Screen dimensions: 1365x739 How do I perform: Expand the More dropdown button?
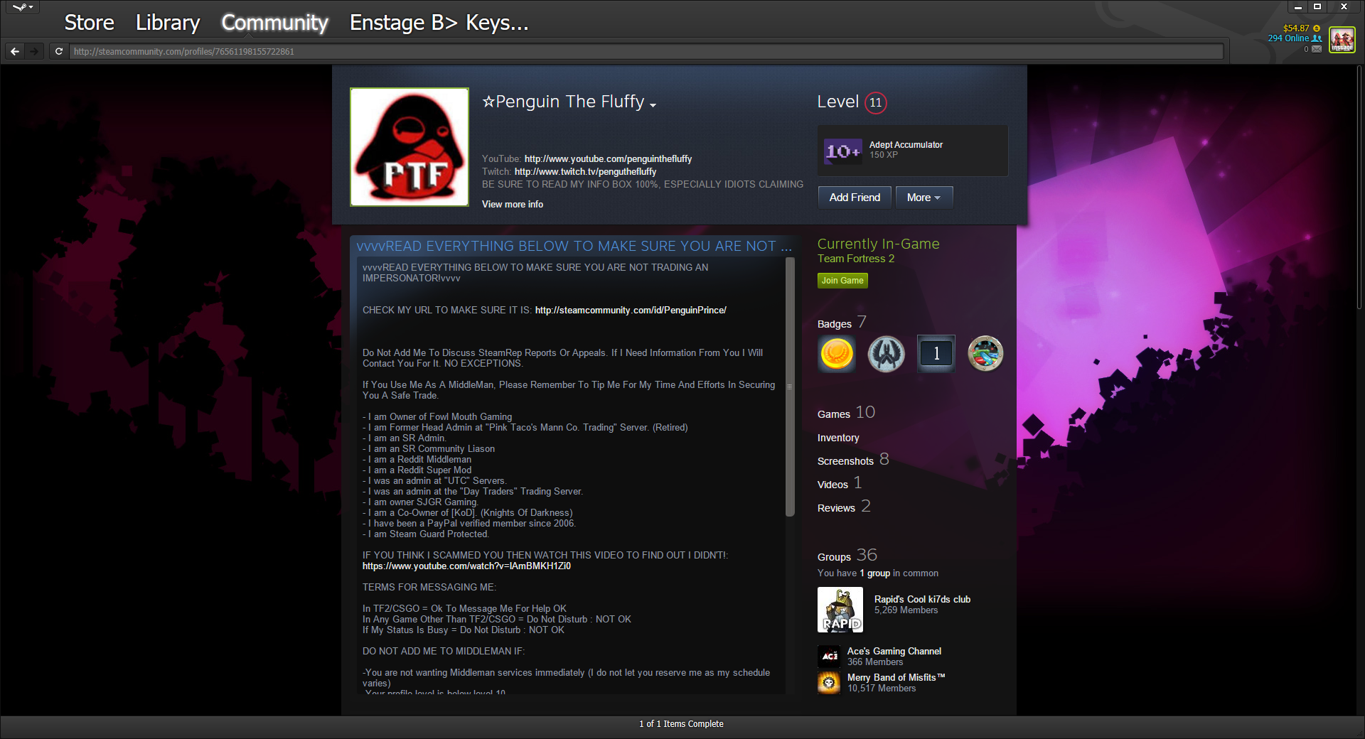924,198
